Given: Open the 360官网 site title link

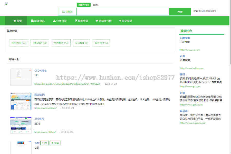Looking at the screenshot, I should (x=39, y=119).
